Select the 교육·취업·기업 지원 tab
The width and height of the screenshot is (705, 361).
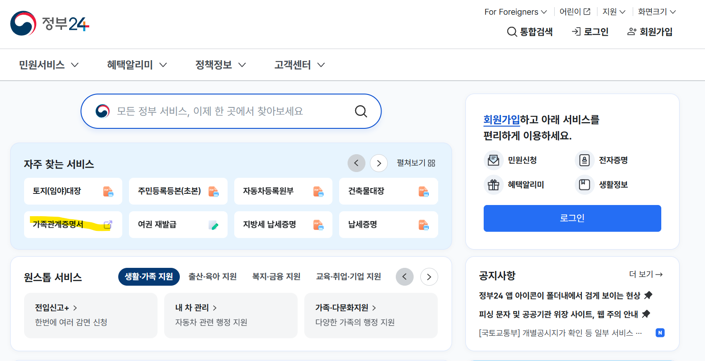pos(348,277)
